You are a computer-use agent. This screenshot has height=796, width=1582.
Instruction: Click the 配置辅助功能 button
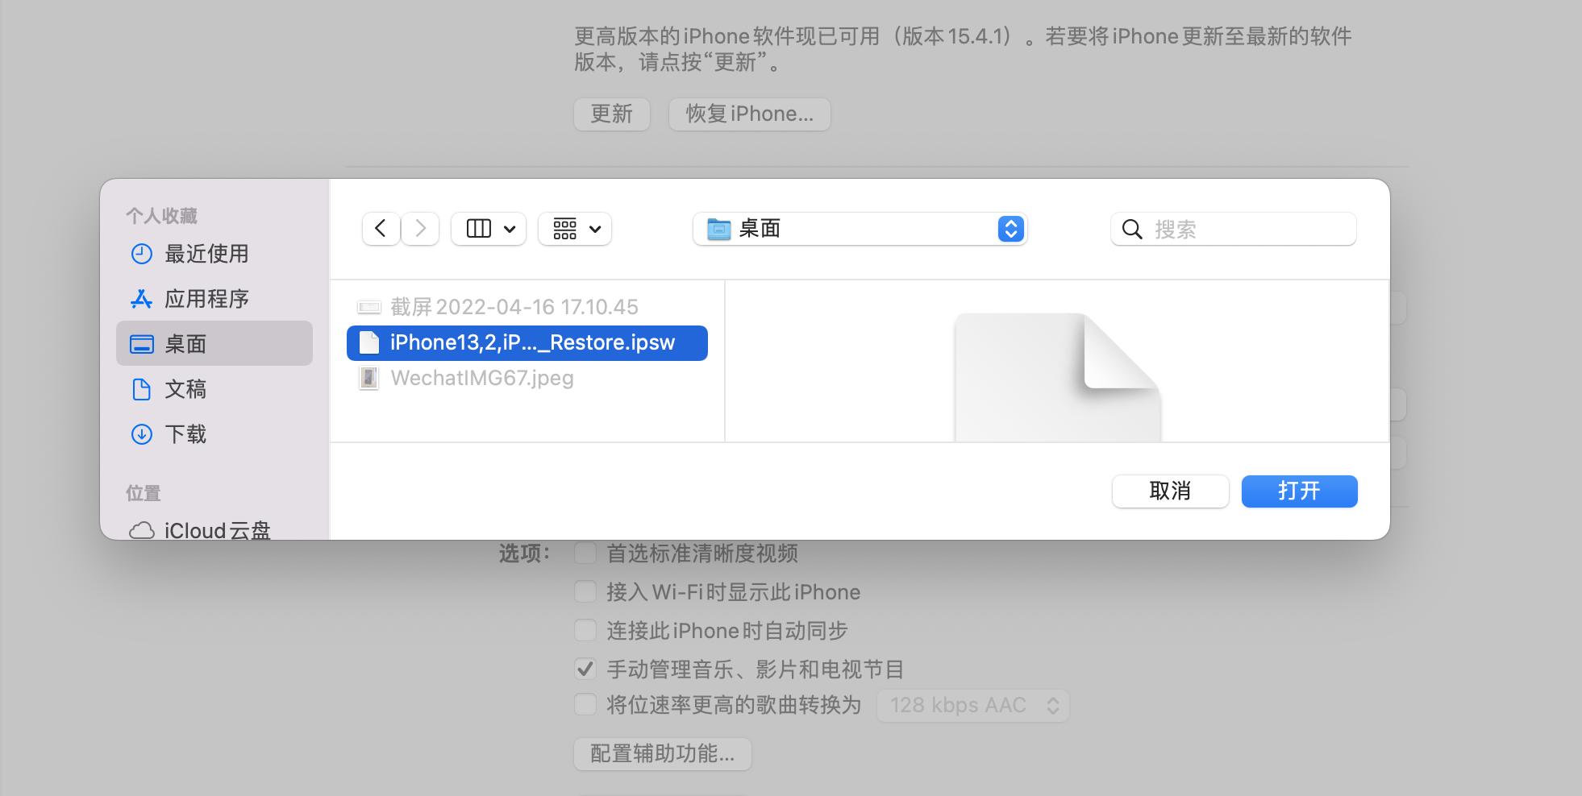coord(662,754)
